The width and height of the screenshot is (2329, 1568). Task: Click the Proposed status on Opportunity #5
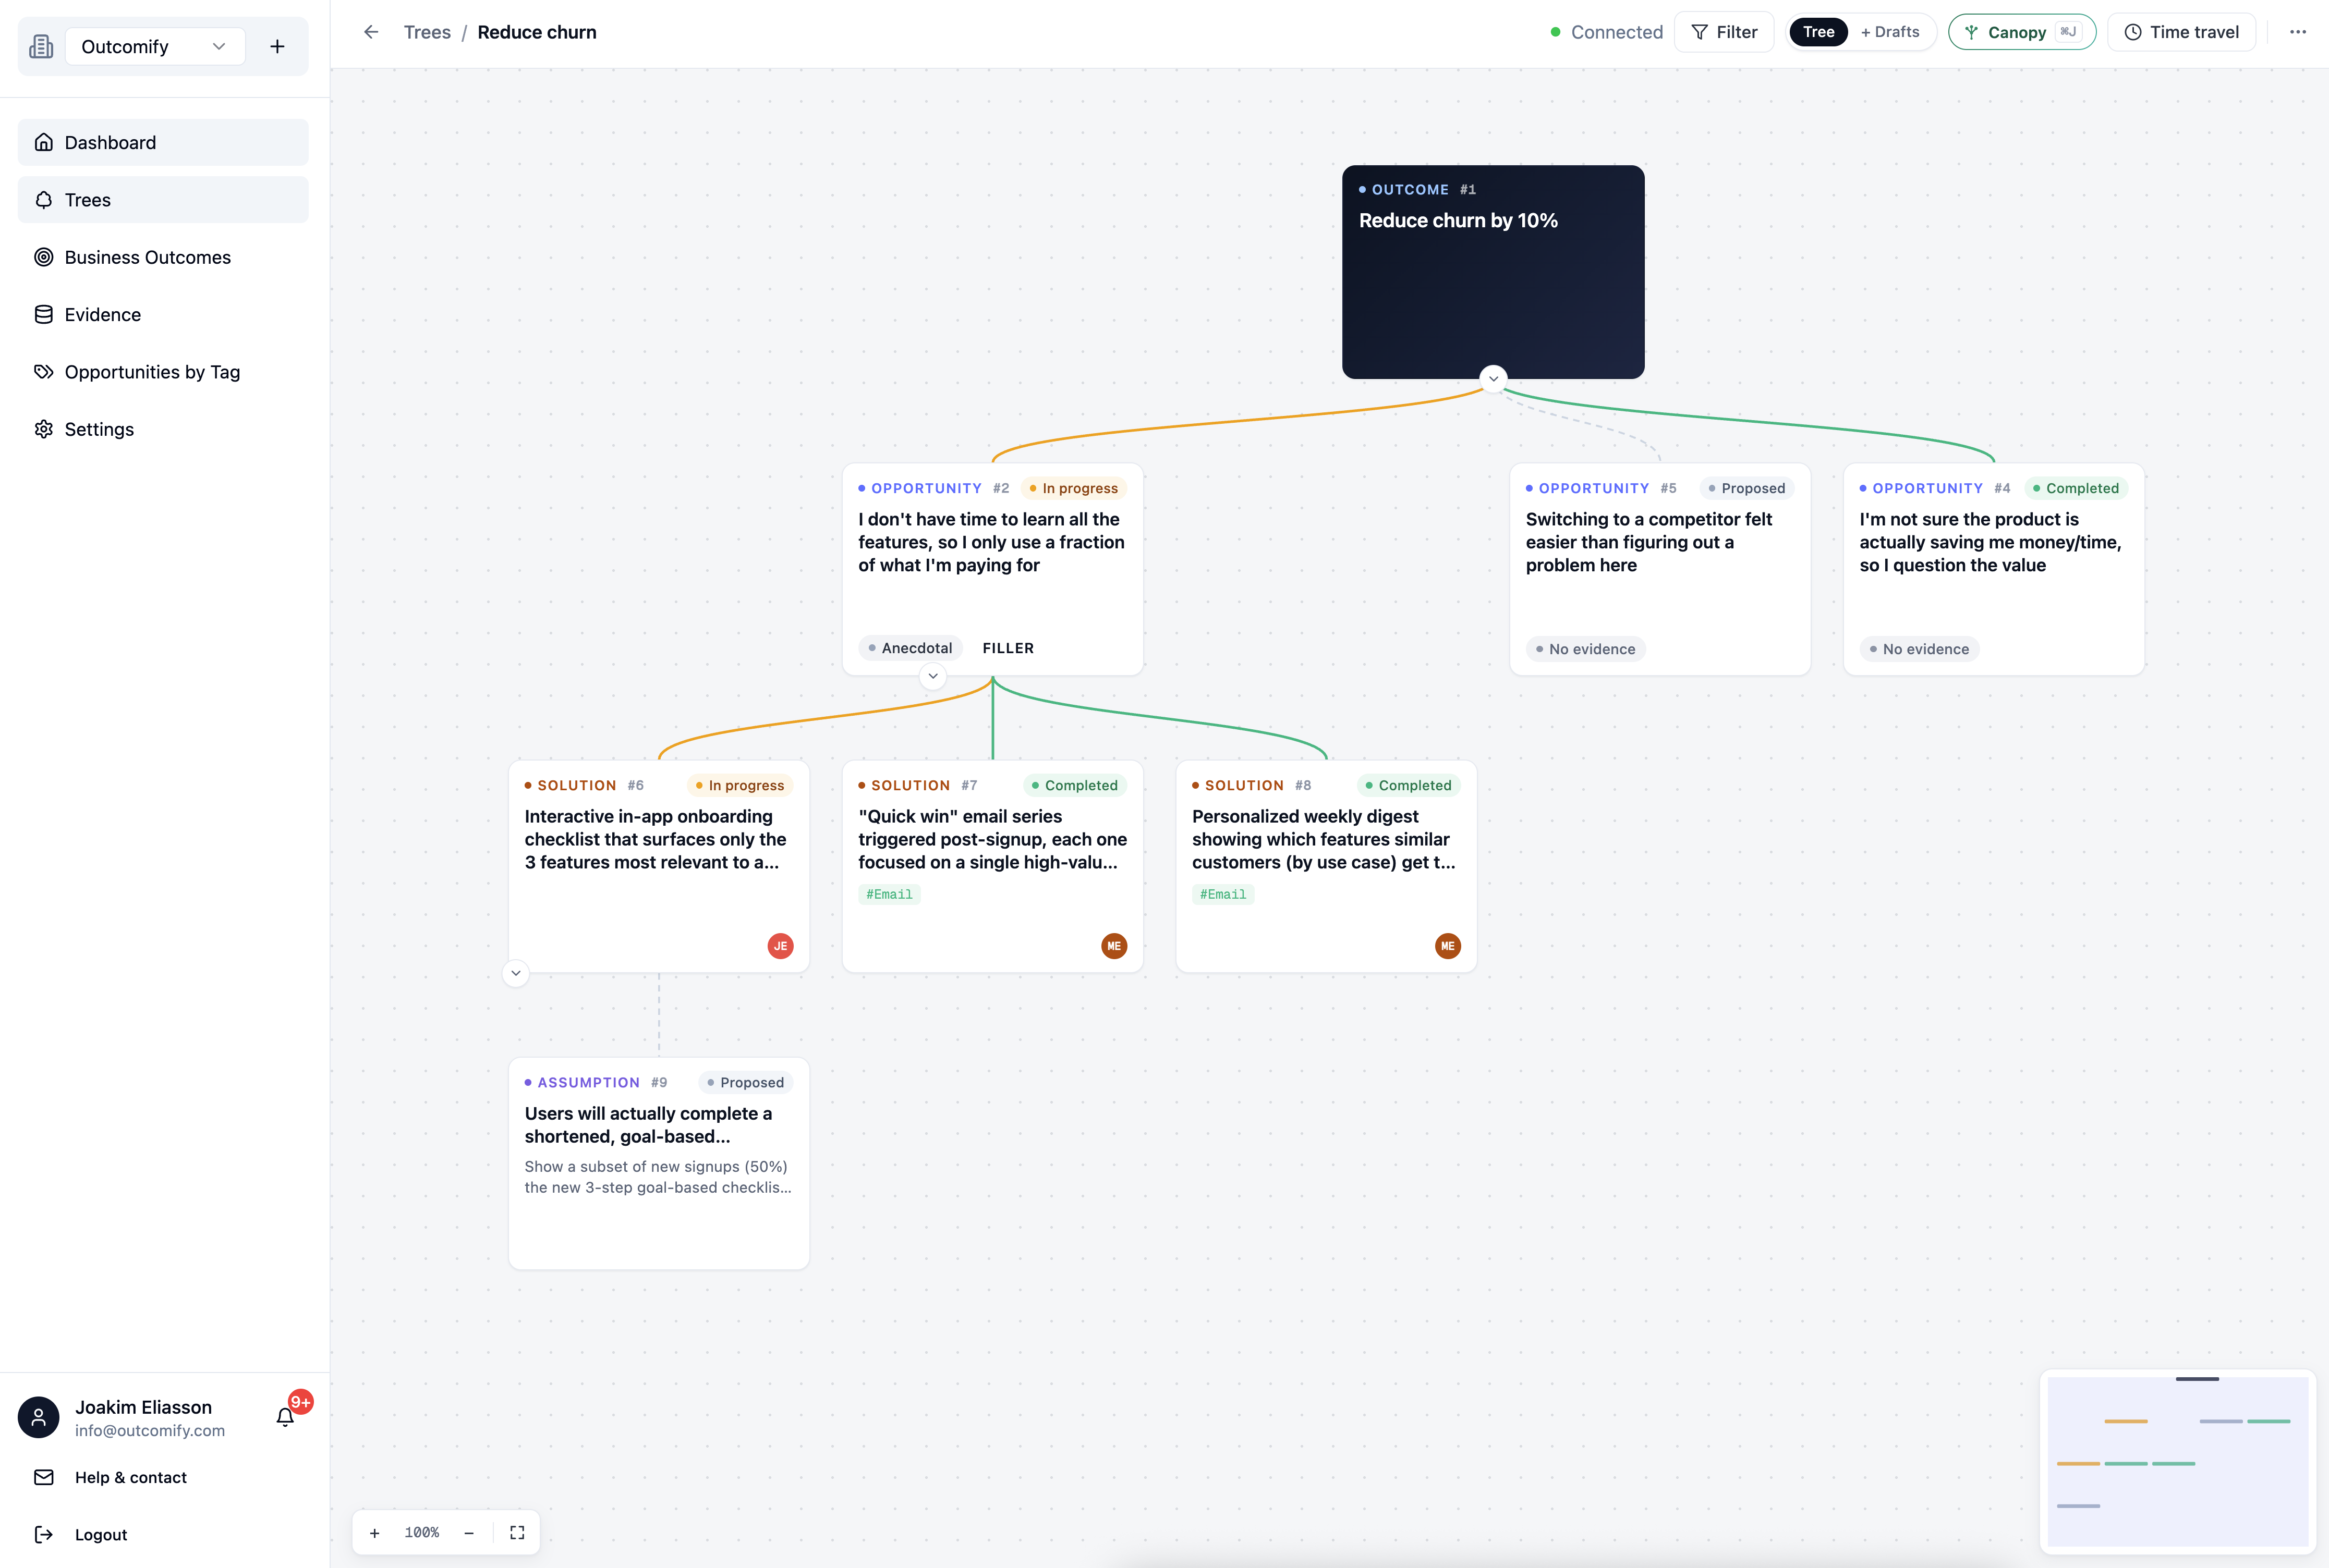pyautogui.click(x=1746, y=488)
